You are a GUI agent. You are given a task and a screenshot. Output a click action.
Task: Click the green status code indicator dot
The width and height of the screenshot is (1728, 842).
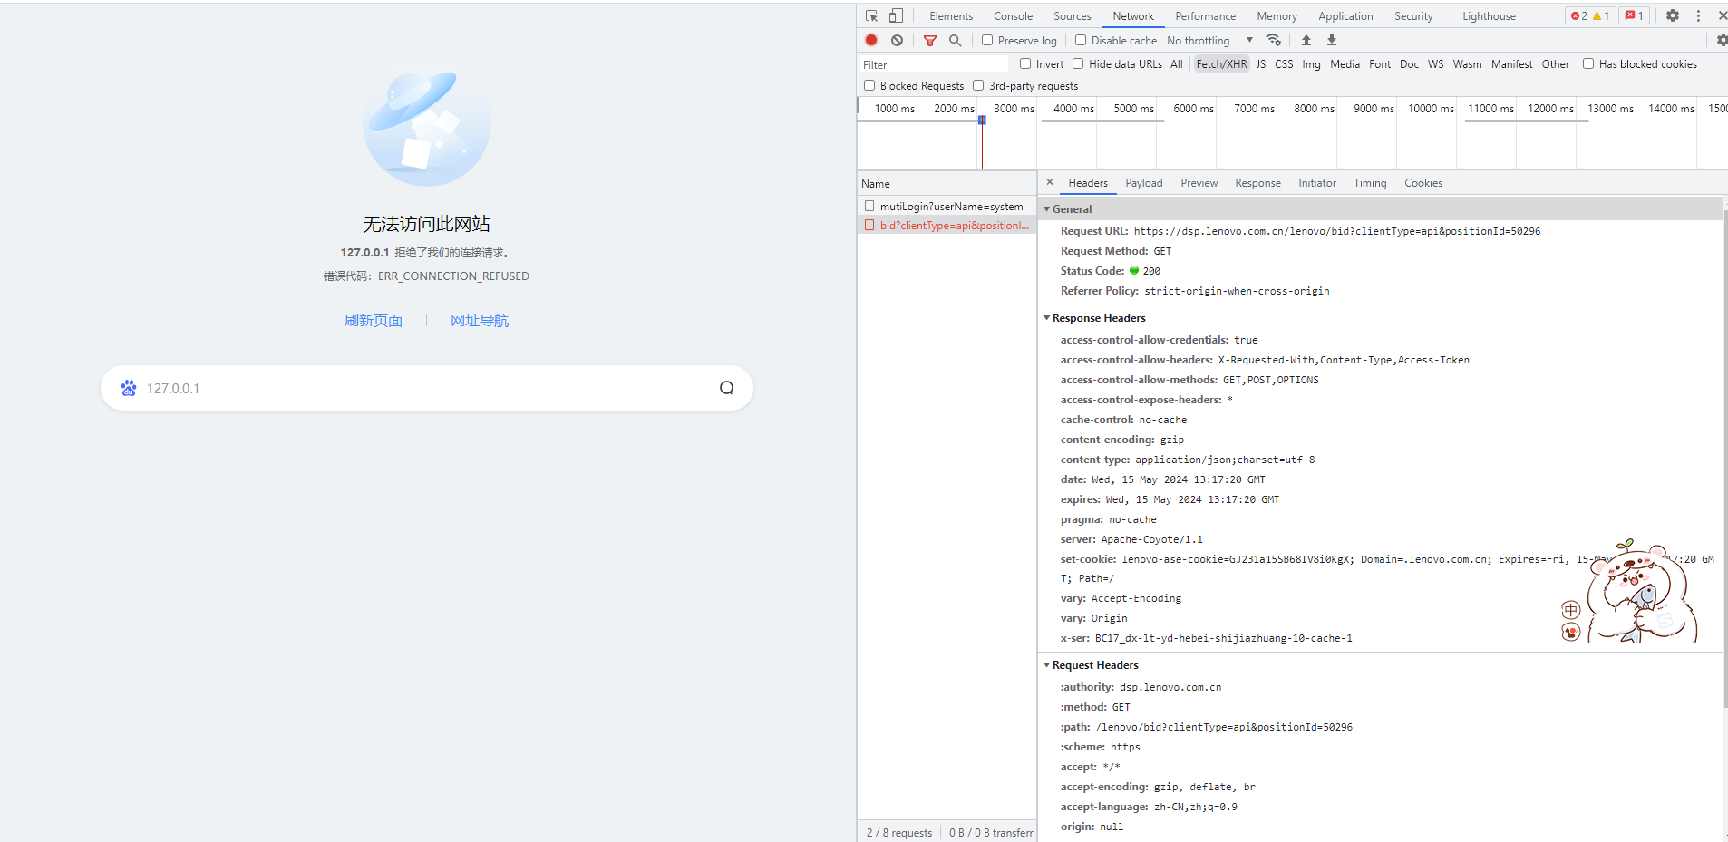point(1134,270)
